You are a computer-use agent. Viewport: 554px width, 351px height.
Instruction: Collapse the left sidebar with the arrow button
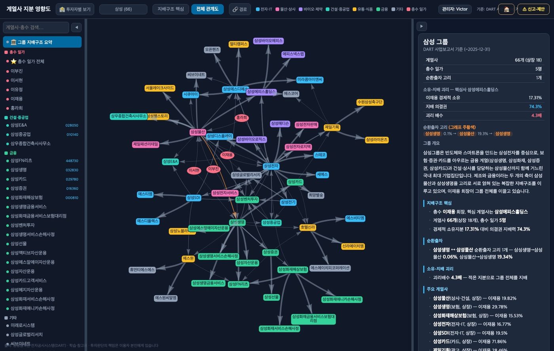point(76,27)
